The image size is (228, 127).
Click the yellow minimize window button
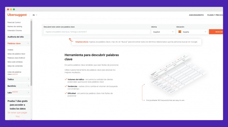coord(11,9)
